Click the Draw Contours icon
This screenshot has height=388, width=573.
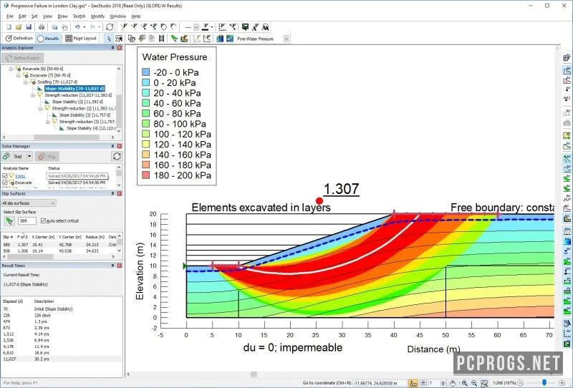coord(220,39)
